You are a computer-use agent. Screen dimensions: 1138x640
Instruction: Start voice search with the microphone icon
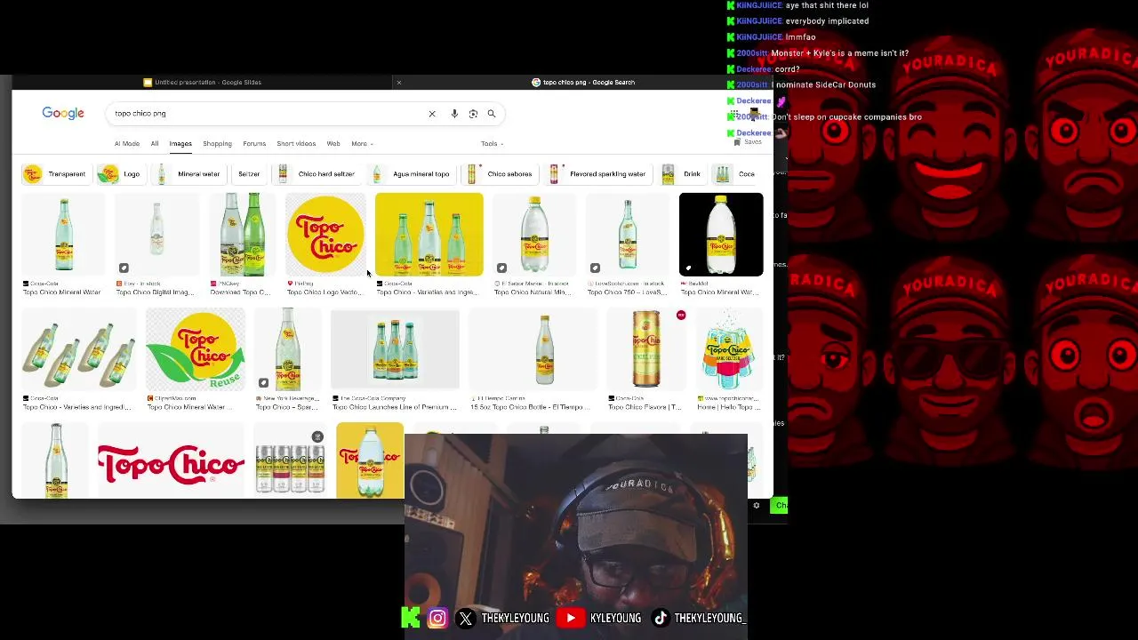[x=454, y=114]
